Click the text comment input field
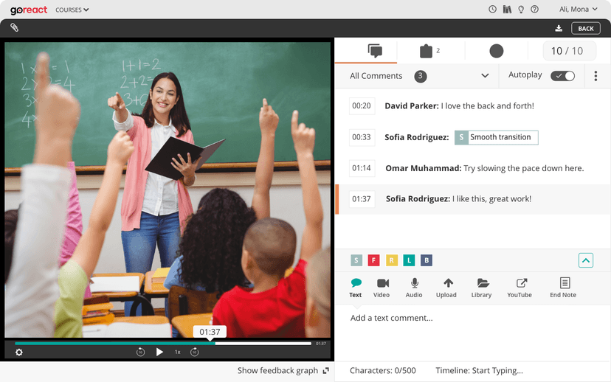611x382 pixels. (472, 319)
